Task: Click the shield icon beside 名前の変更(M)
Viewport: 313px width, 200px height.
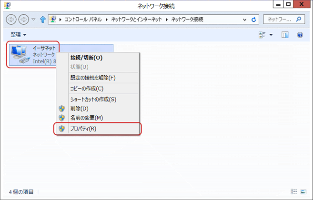Action: pyautogui.click(x=61, y=118)
